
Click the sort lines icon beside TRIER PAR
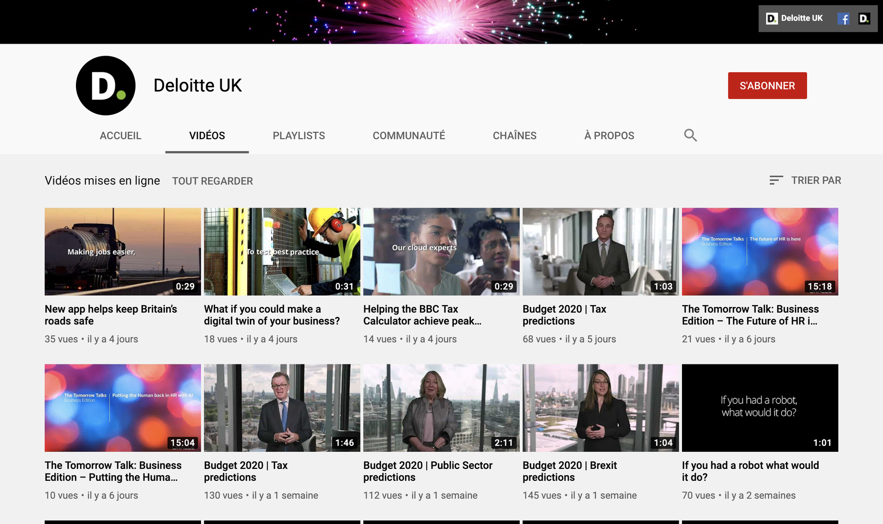[776, 180]
